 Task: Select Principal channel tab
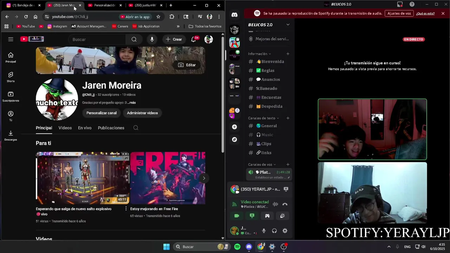pos(44,128)
